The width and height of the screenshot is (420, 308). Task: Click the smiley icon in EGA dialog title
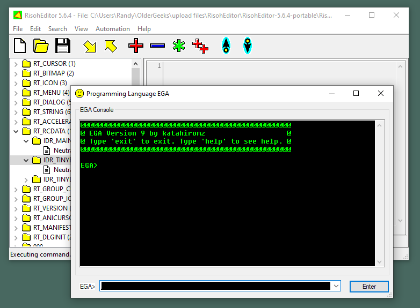79,93
